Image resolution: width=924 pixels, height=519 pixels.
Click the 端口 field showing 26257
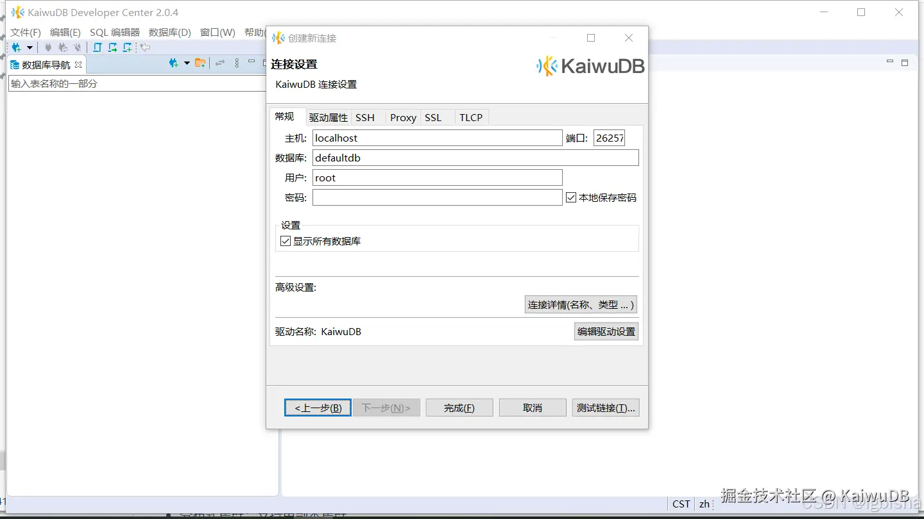pyautogui.click(x=609, y=138)
